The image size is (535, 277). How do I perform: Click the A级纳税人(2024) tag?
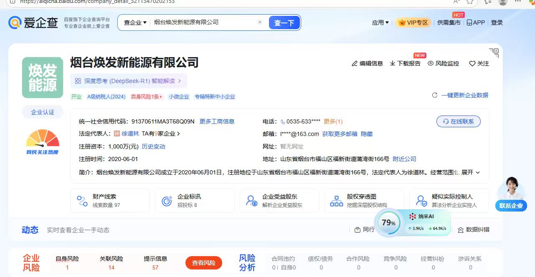click(x=106, y=96)
